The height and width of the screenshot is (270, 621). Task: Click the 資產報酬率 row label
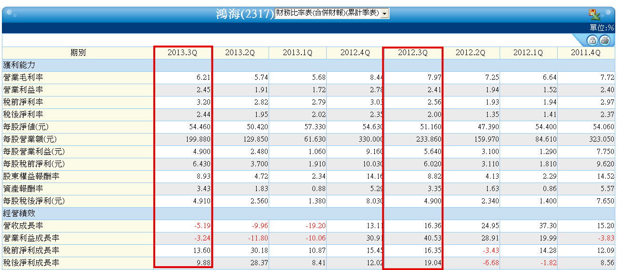pos(23,188)
